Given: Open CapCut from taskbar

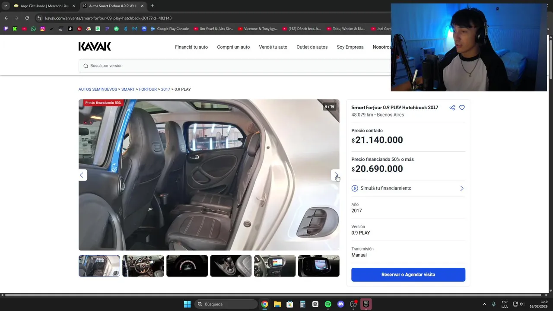Looking at the screenshot, I should pyautogui.click(x=315, y=304).
